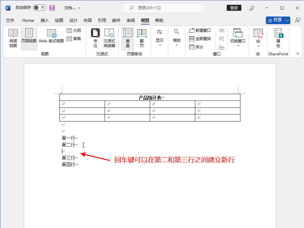The width and height of the screenshot is (304, 228).
Task: Switch to Read Mode view
Action: (x=13, y=38)
